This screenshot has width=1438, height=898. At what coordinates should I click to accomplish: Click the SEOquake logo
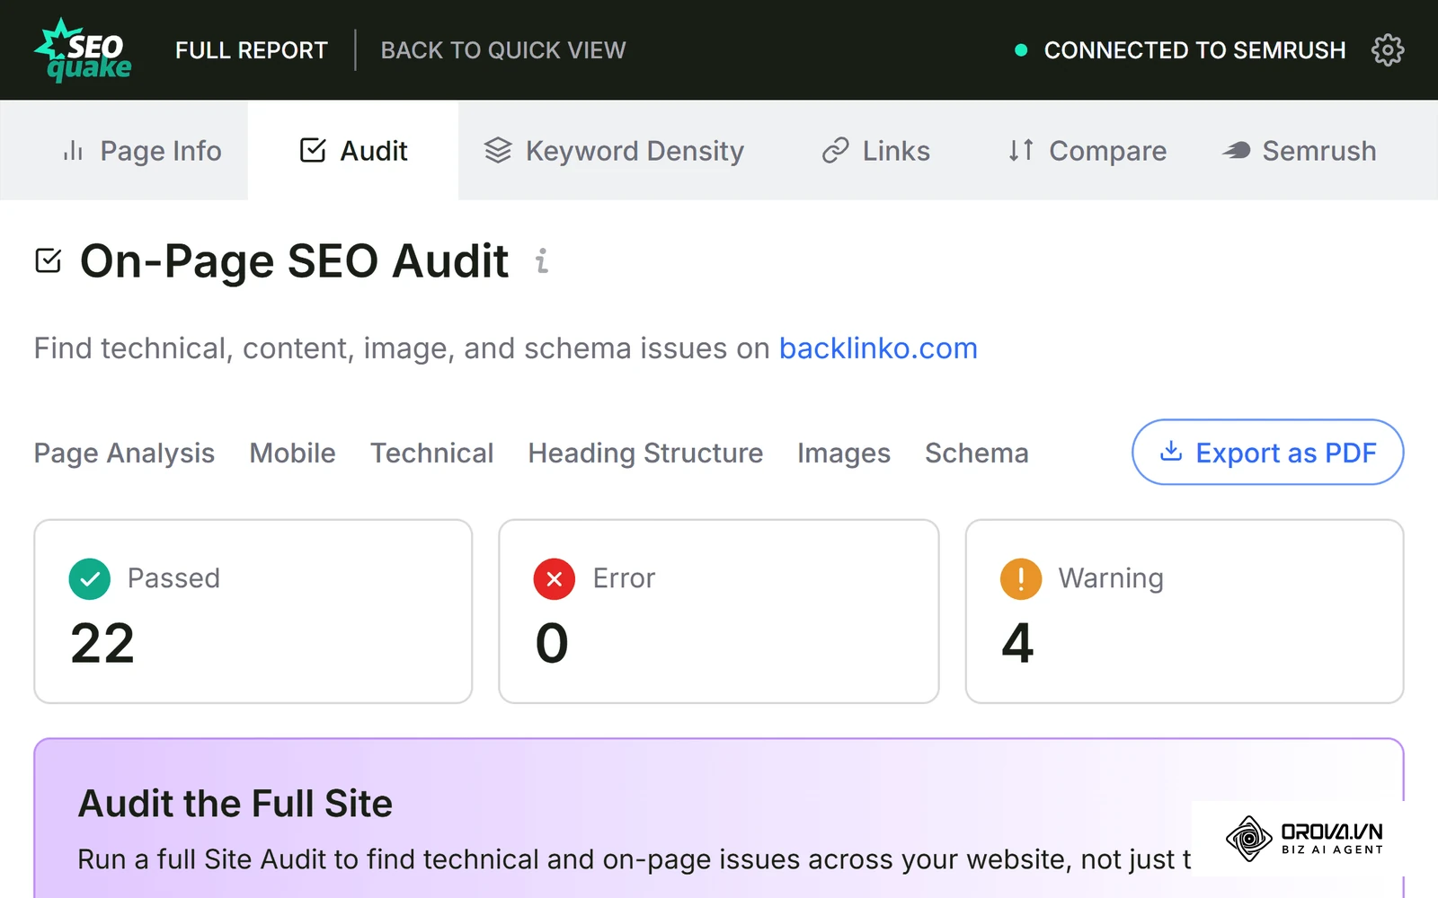[x=84, y=50]
